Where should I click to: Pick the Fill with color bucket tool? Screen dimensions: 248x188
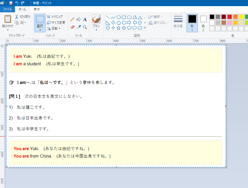(x=78, y=19)
